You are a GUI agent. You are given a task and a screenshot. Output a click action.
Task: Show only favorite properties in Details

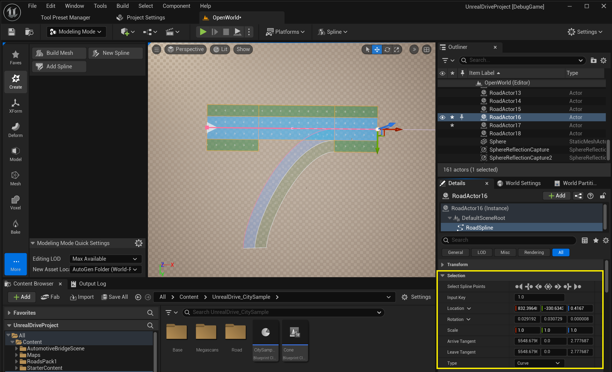pyautogui.click(x=596, y=240)
